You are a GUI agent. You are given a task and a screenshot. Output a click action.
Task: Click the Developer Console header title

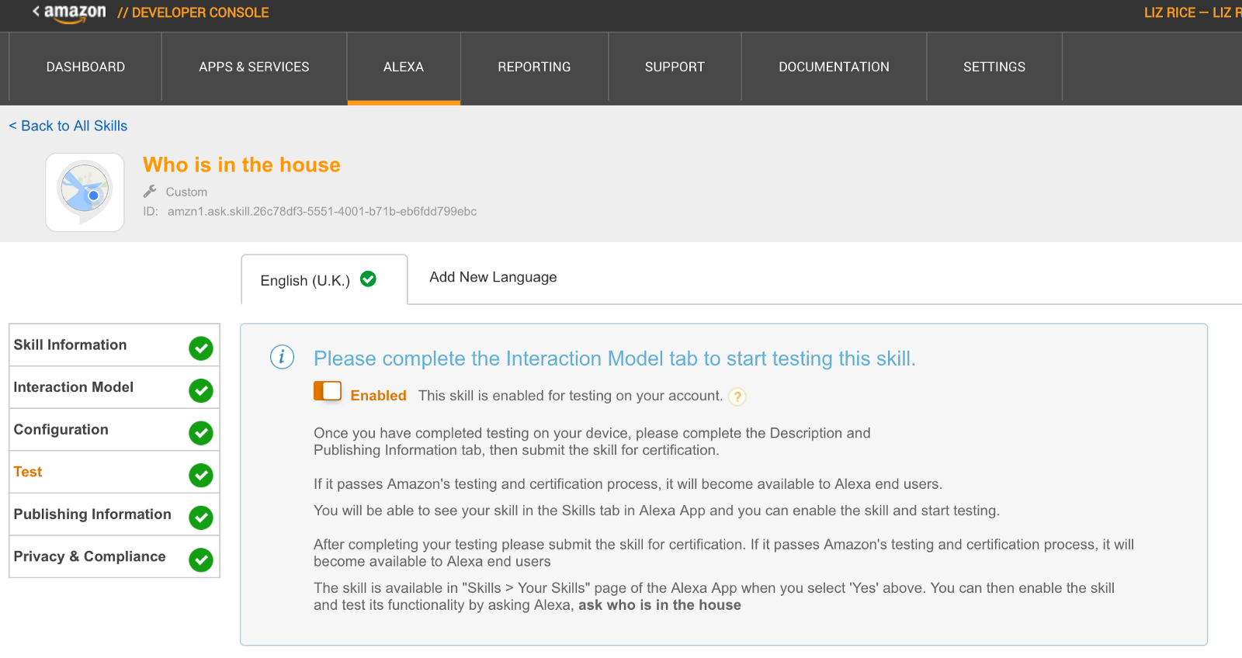(193, 13)
